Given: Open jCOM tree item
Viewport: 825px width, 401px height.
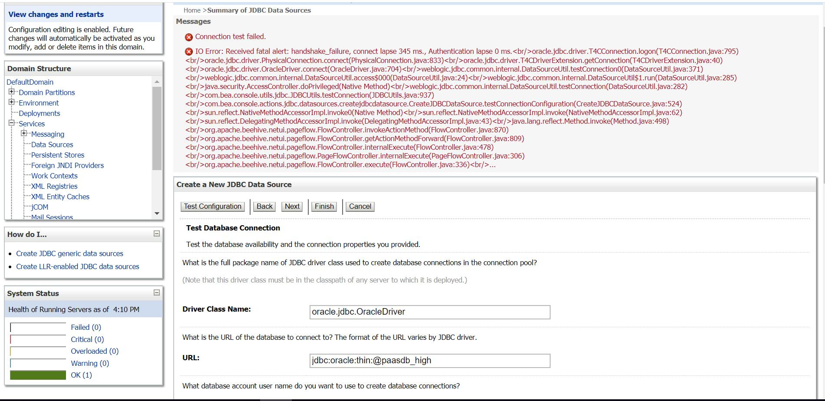Looking at the screenshot, I should (x=40, y=207).
